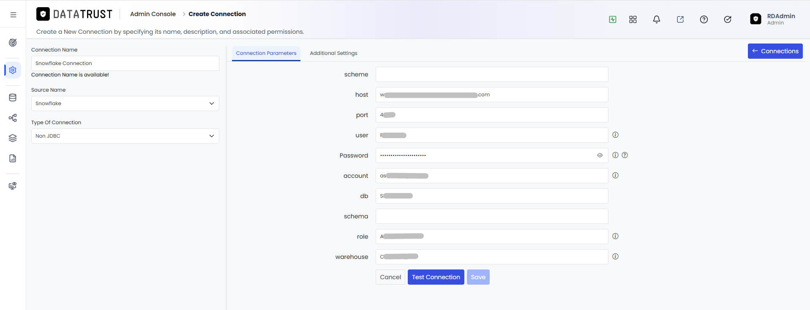
Task: Click the Cancel button
Action: 390,277
